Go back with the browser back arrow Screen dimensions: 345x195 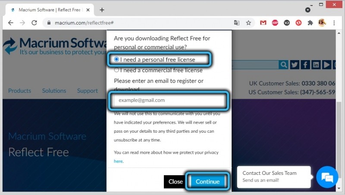11,23
